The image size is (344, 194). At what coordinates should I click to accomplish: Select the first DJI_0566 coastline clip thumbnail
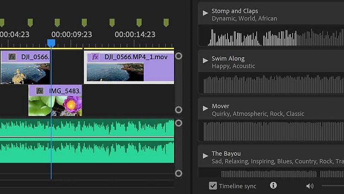(25, 73)
